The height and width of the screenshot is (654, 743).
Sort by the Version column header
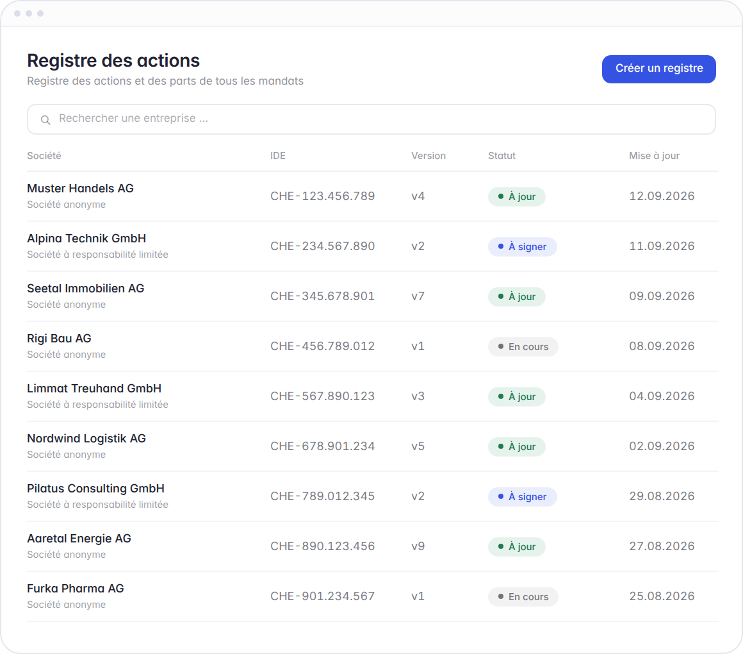[x=429, y=156]
